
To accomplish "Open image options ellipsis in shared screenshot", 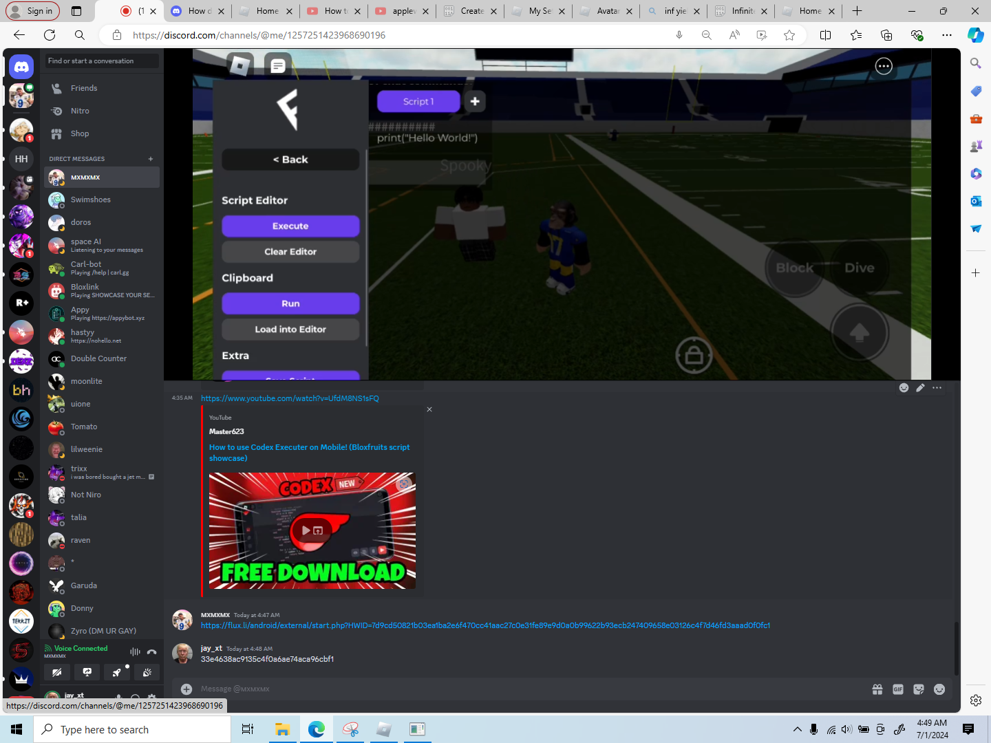I will click(x=884, y=66).
